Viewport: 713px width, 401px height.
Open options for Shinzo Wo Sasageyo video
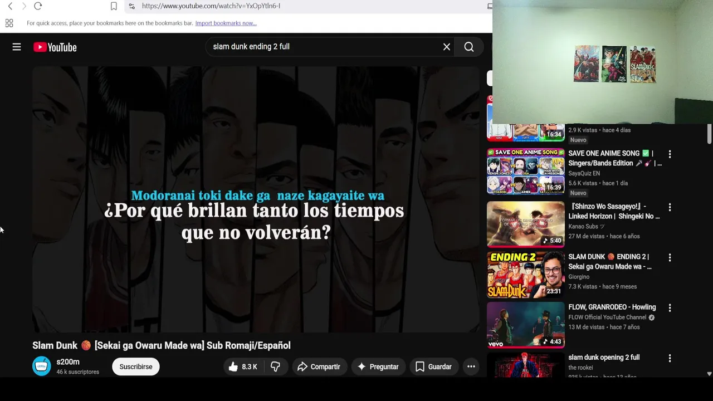[670, 207]
